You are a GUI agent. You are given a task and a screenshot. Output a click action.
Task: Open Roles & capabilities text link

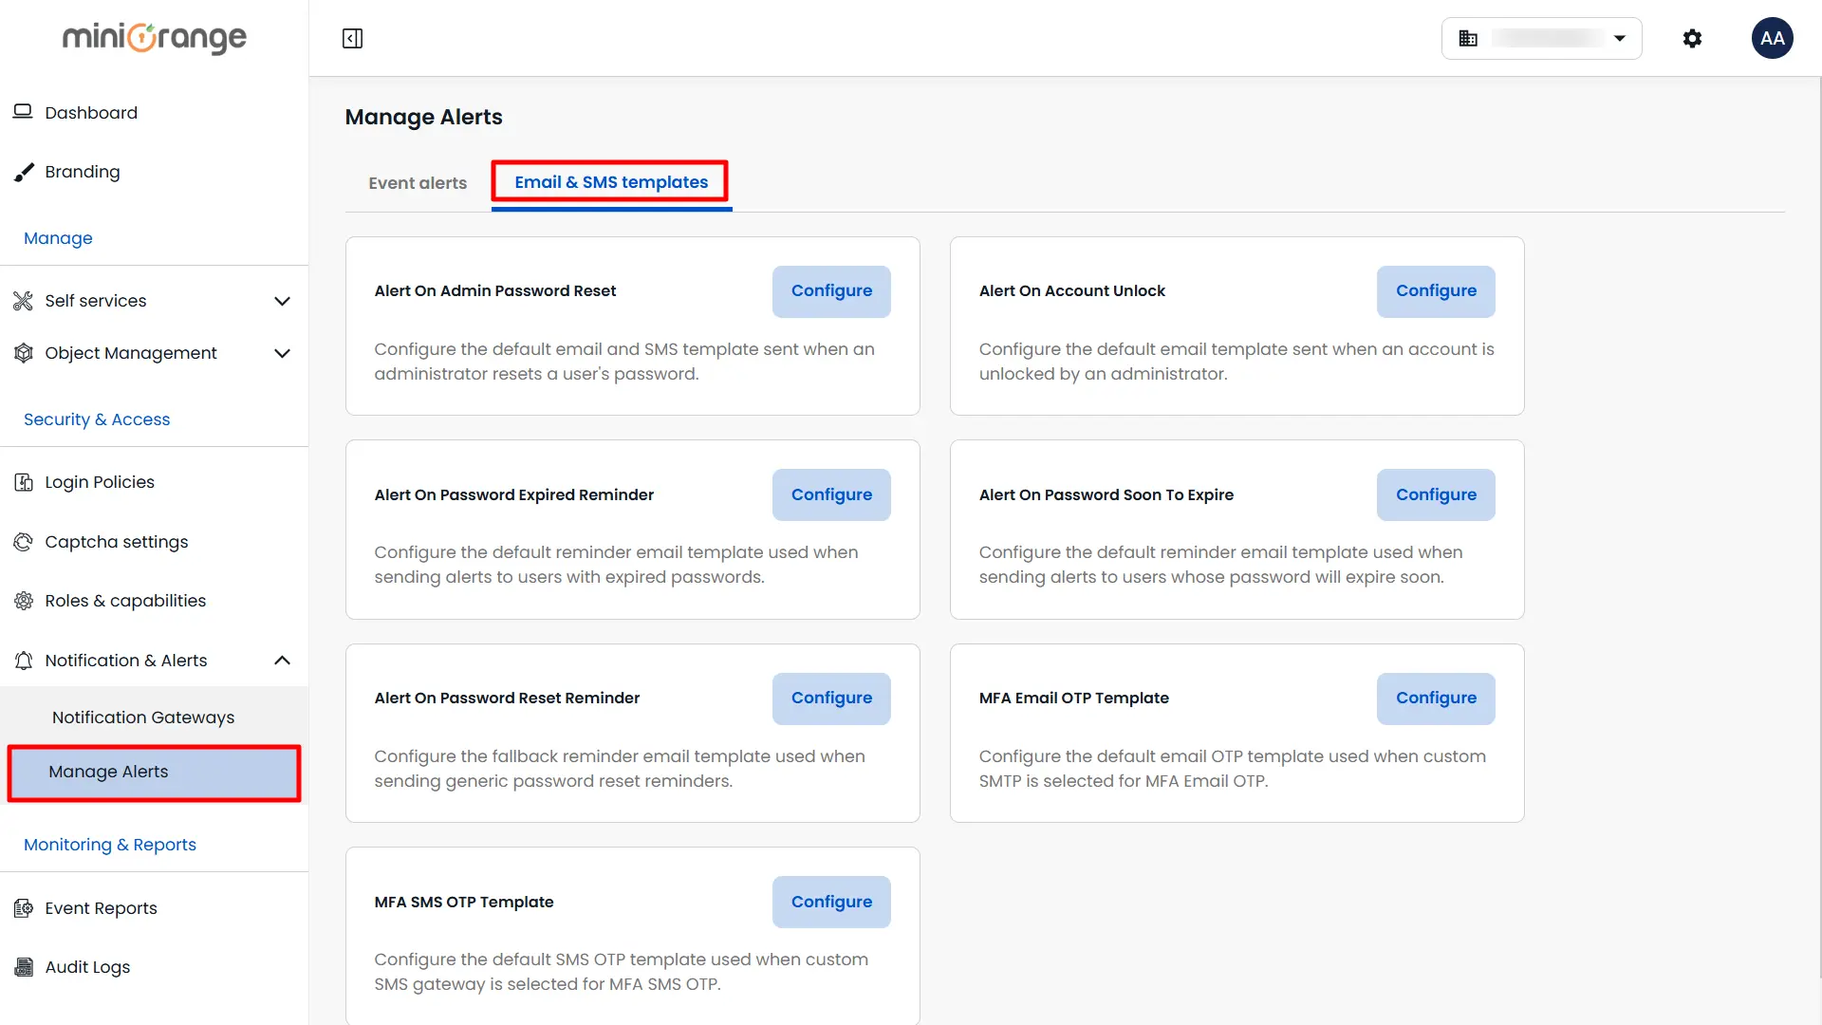[x=125, y=601]
